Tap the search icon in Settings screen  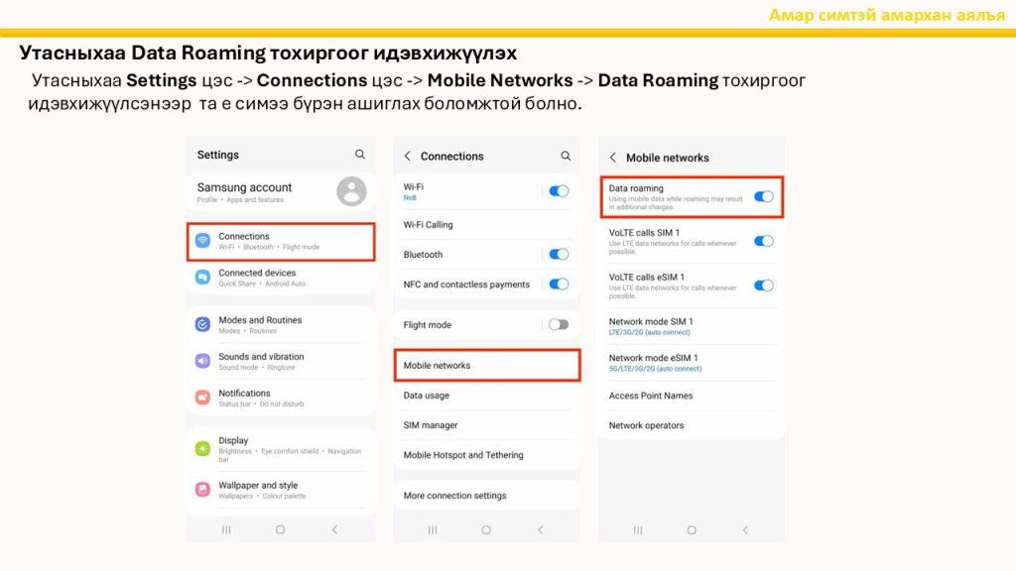[360, 155]
